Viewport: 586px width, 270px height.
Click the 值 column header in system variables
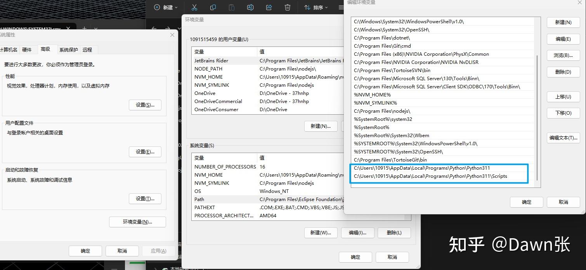click(300, 158)
